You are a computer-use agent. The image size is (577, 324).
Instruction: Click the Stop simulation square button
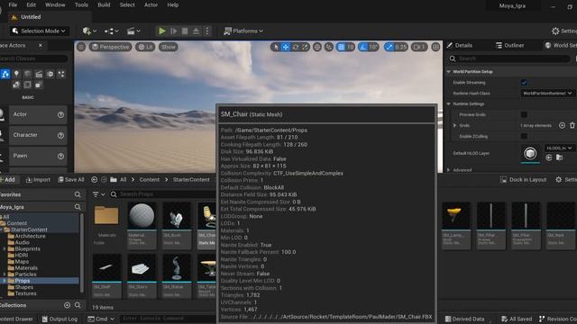tap(185, 31)
